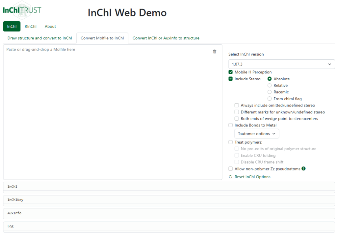Uncheck Mobile H Perception
Image resolution: width=337 pixels, height=236 pixels.
point(231,72)
